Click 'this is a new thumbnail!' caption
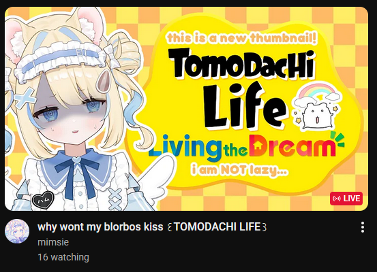Screen dimensions: 377x272 coord(241,38)
